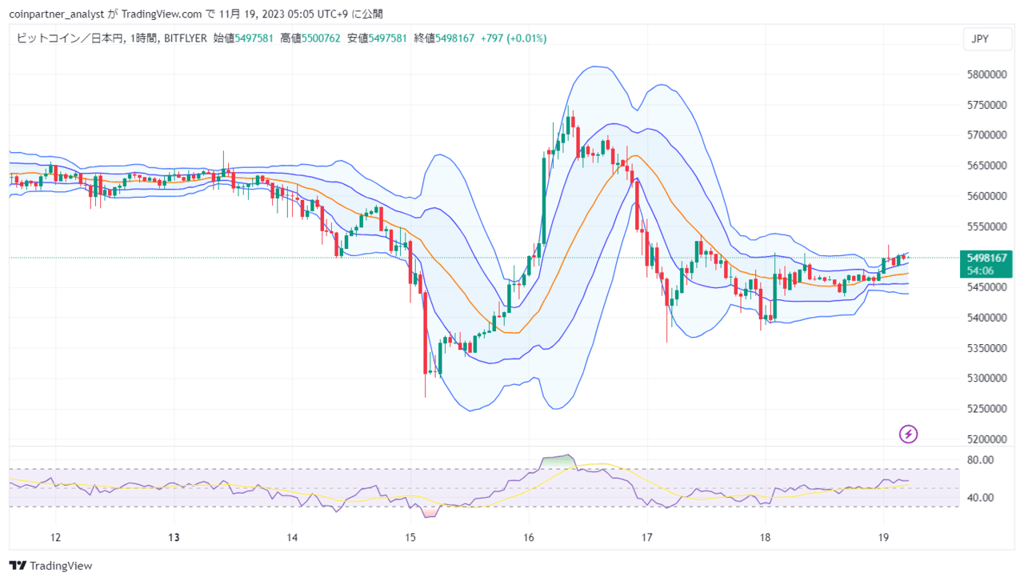The width and height of the screenshot is (1024, 581).
Task: Click the 5800000 price scale label
Action: pos(986,74)
